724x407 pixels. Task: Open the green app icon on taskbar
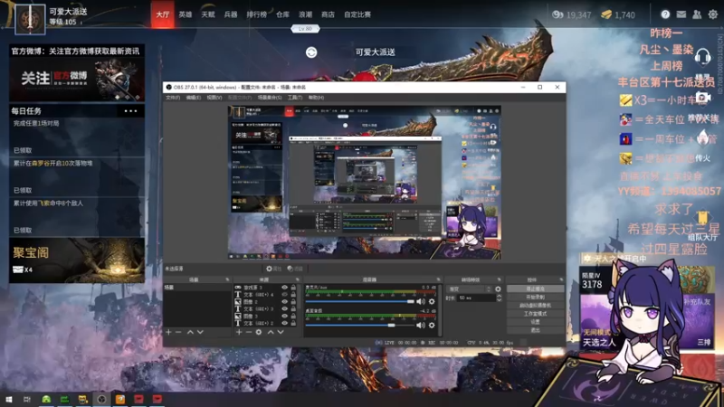(46, 399)
